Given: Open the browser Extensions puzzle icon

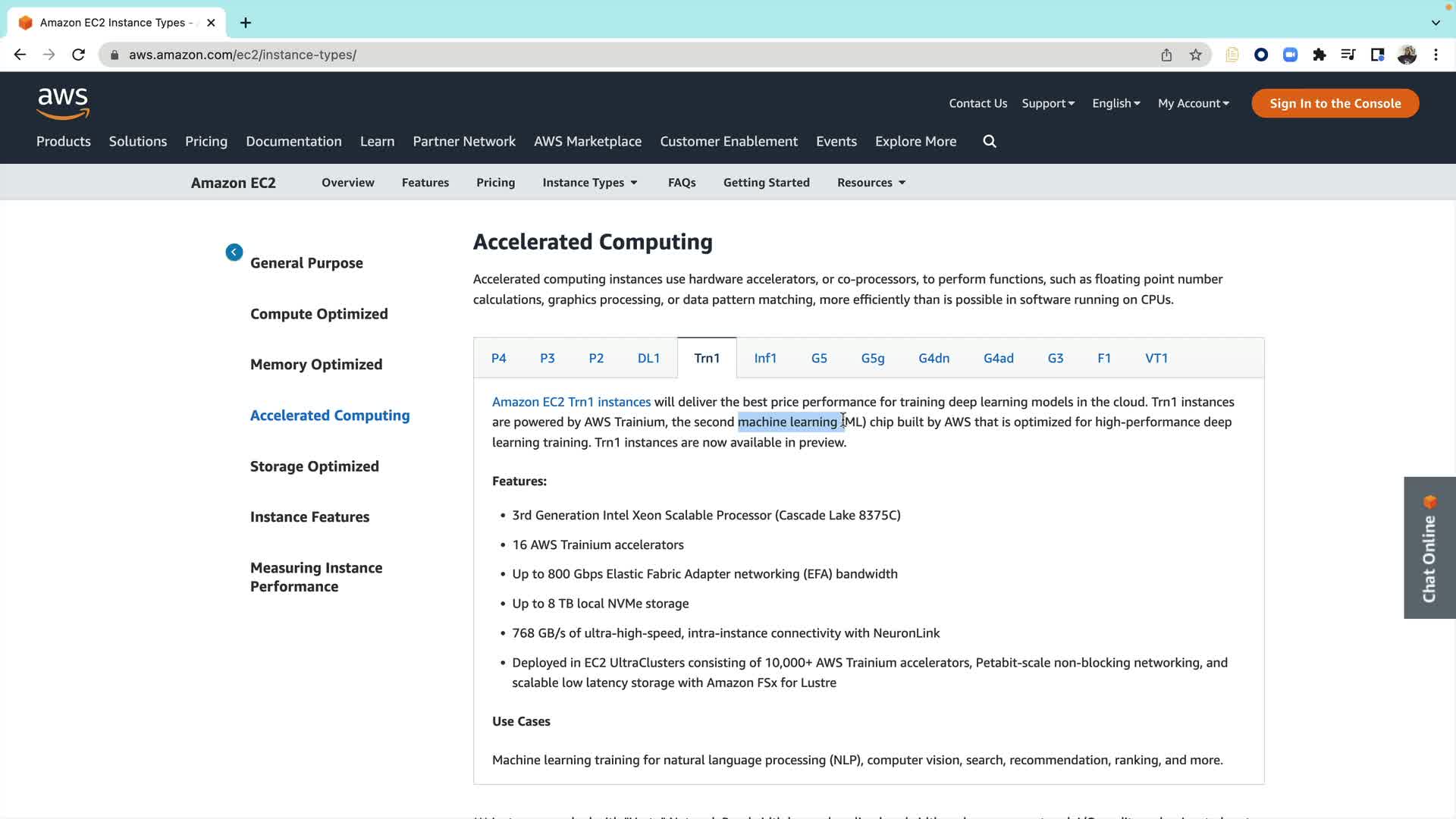Looking at the screenshot, I should pos(1319,55).
